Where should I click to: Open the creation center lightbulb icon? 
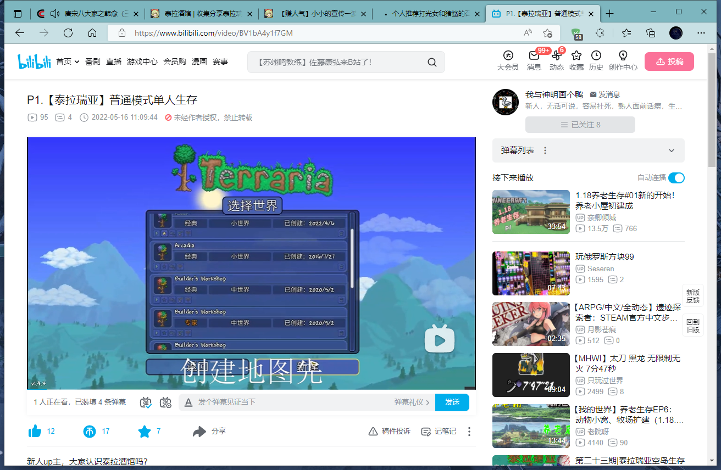[x=623, y=56]
